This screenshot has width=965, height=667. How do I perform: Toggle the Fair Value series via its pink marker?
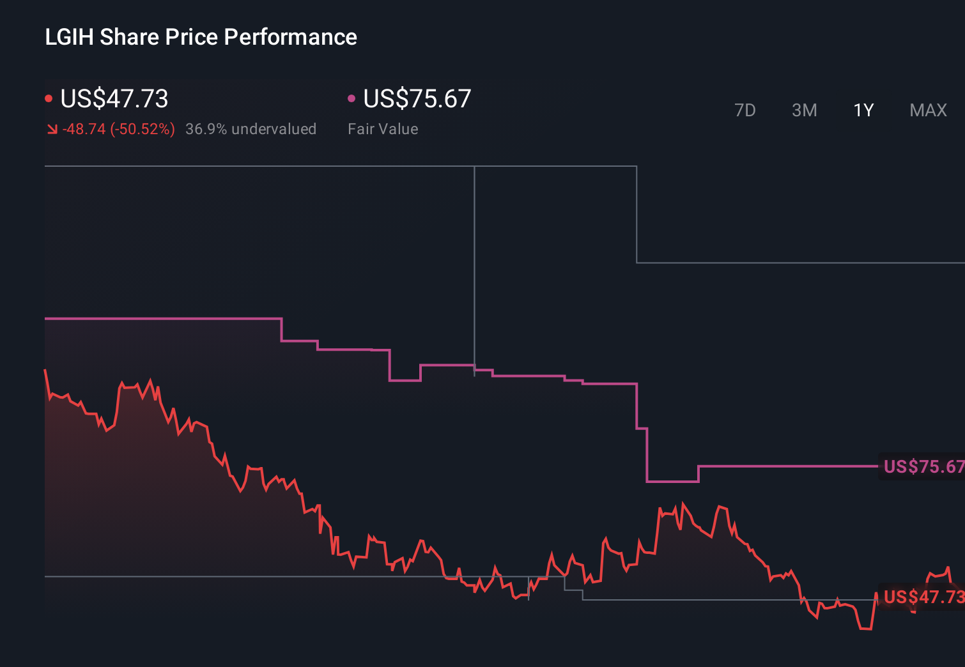(351, 98)
